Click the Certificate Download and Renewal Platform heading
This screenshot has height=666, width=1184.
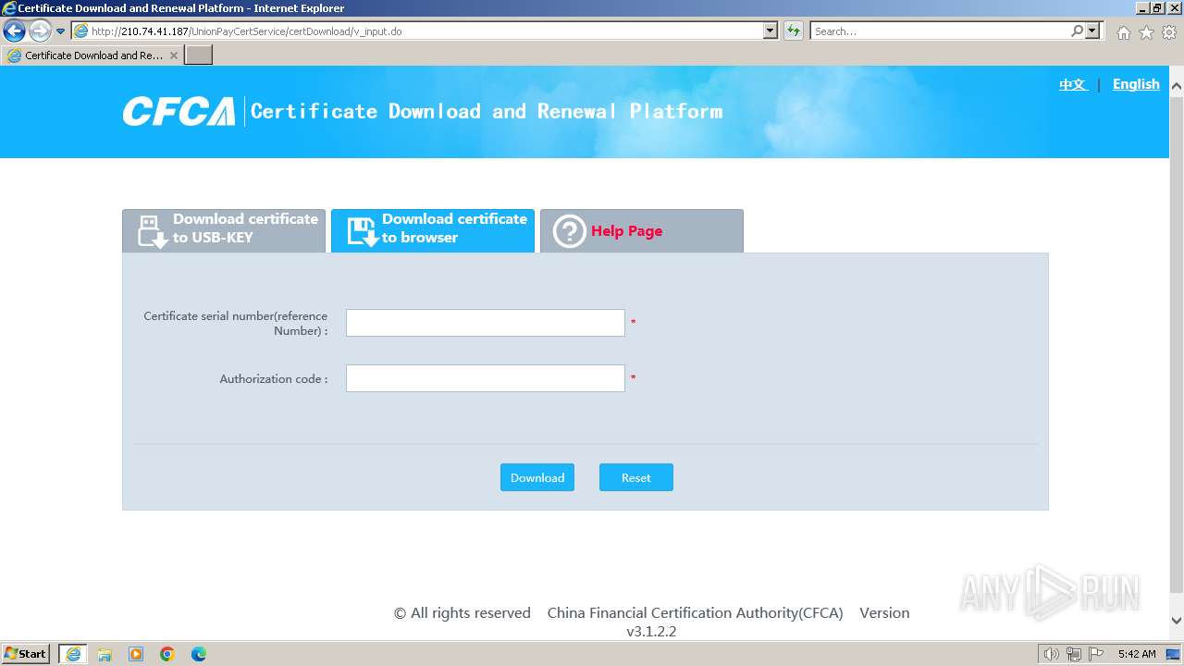[x=487, y=112]
